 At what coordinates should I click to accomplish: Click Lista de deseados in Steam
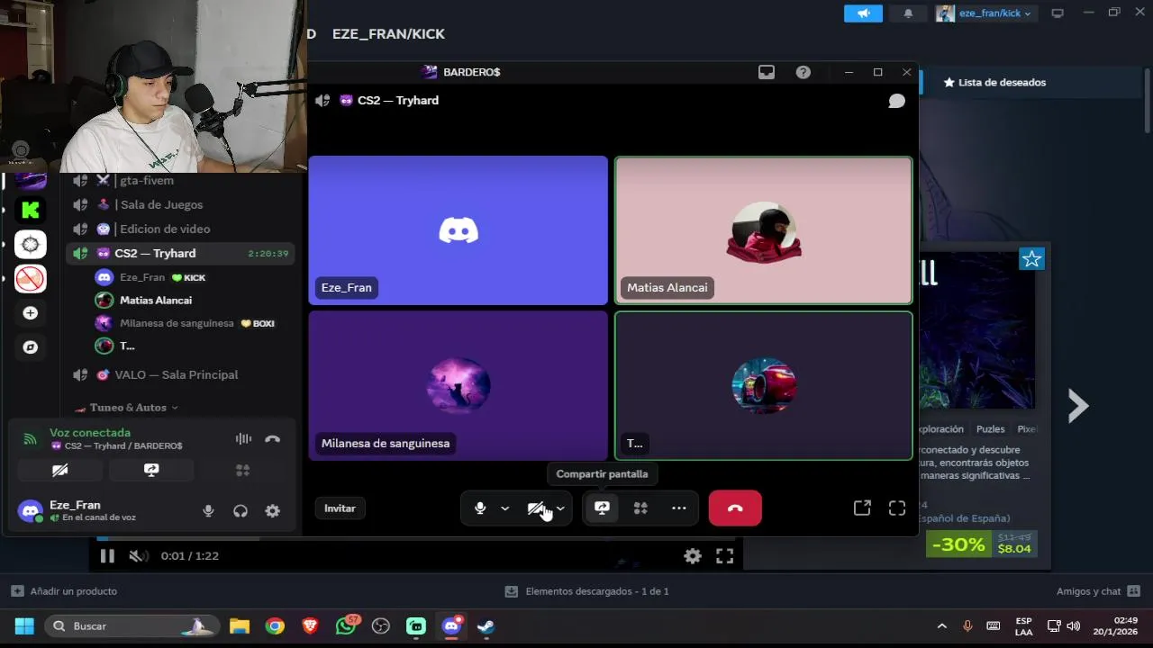(x=994, y=82)
